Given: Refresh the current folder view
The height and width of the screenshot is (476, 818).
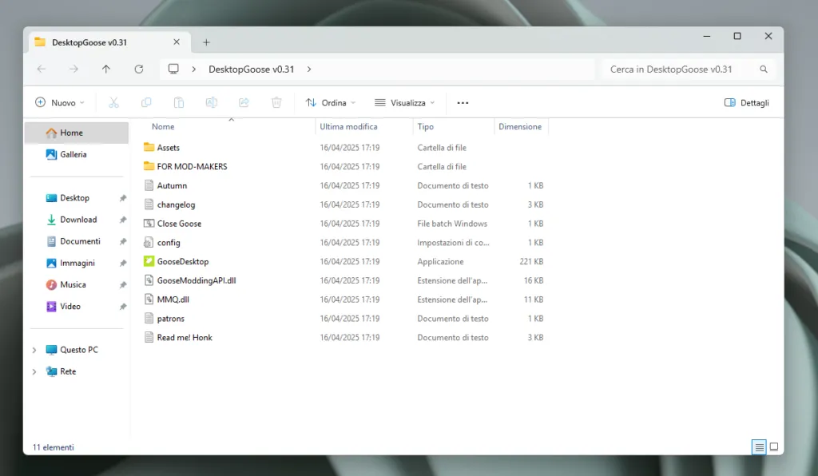Looking at the screenshot, I should pyautogui.click(x=139, y=69).
